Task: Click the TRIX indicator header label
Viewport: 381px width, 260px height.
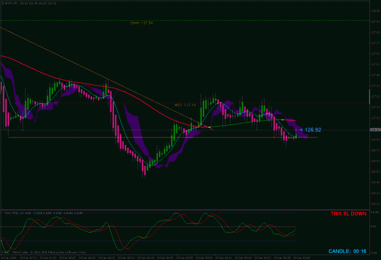Action: tap(44, 213)
